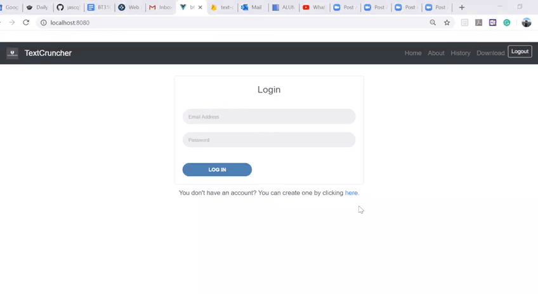Switch to the Web tab
This screenshot has width=538, height=294.
(130, 7)
